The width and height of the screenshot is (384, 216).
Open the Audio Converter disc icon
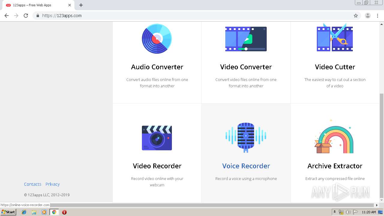[157, 39]
